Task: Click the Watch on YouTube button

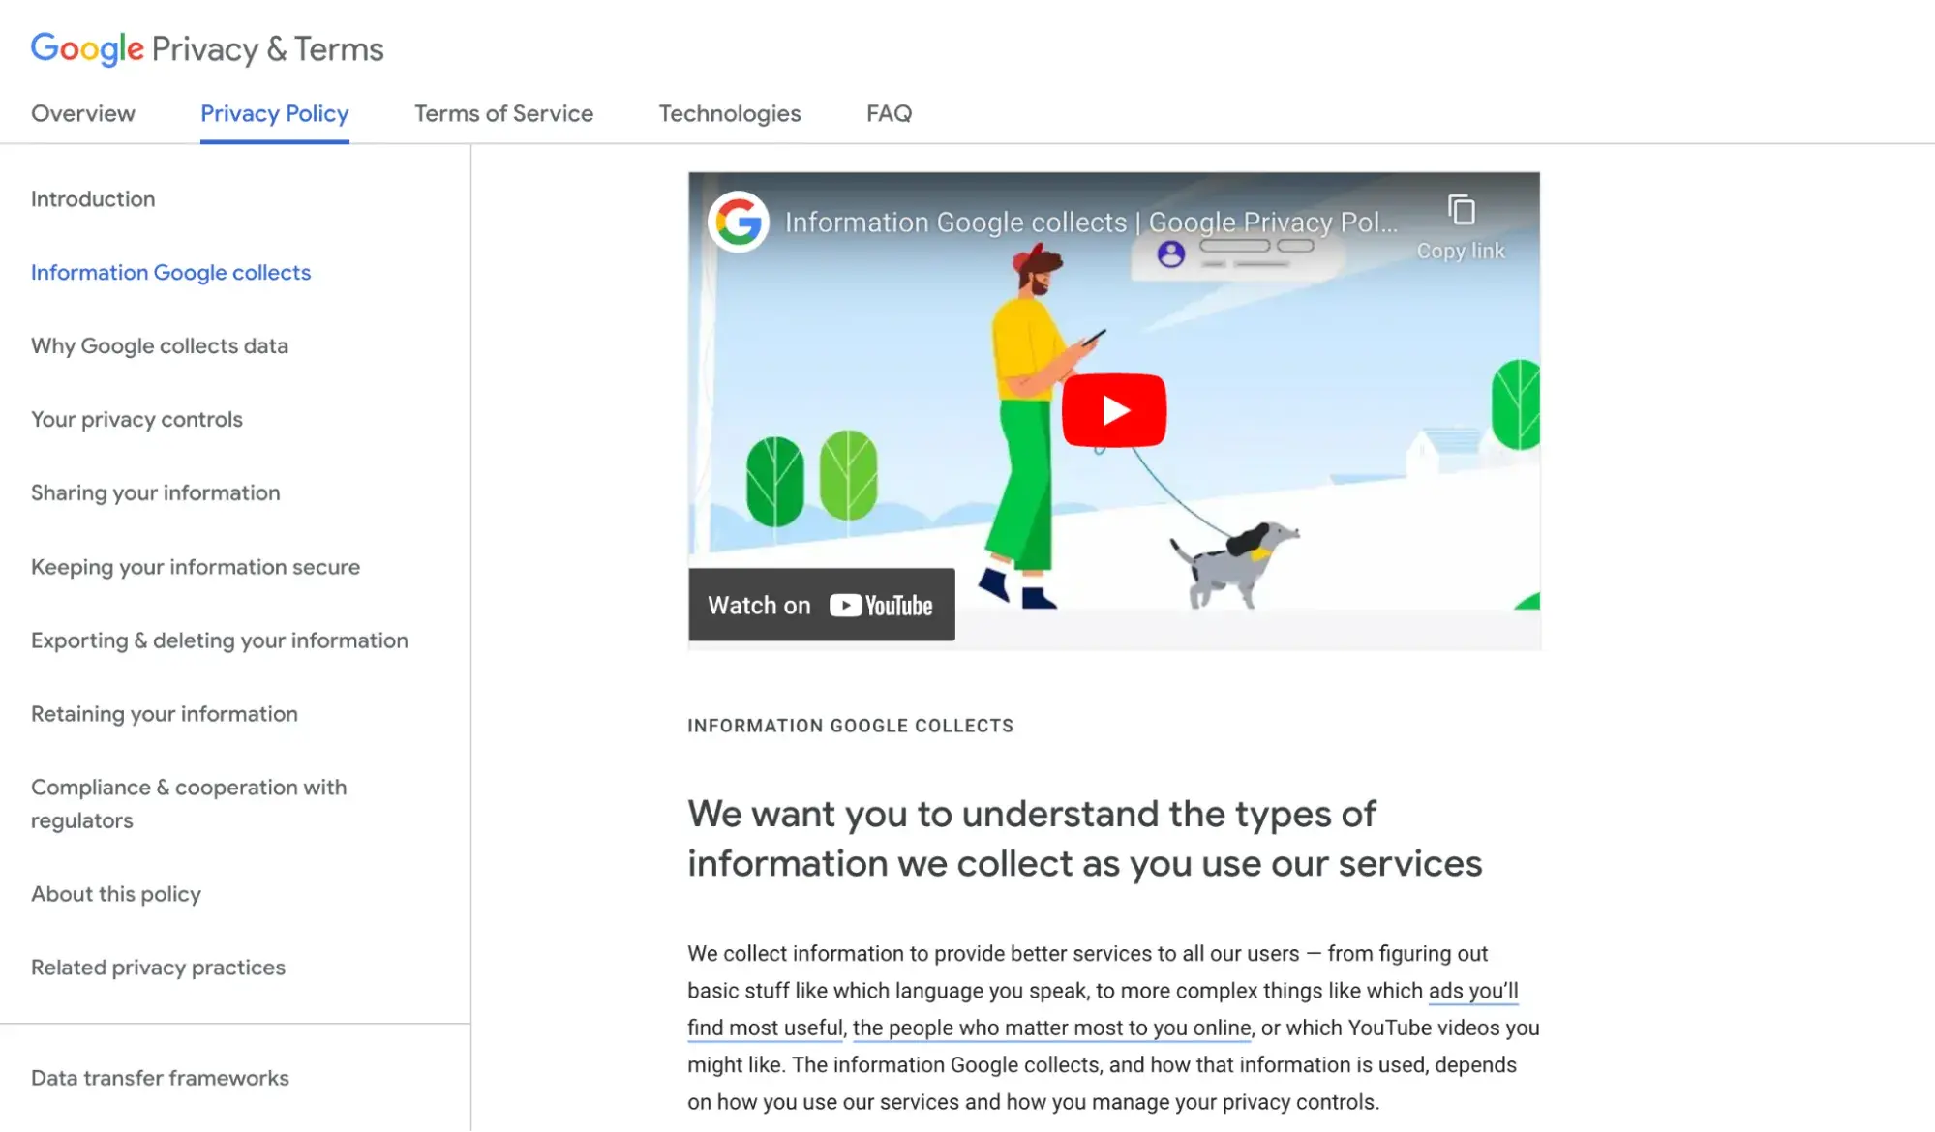Action: tap(821, 605)
